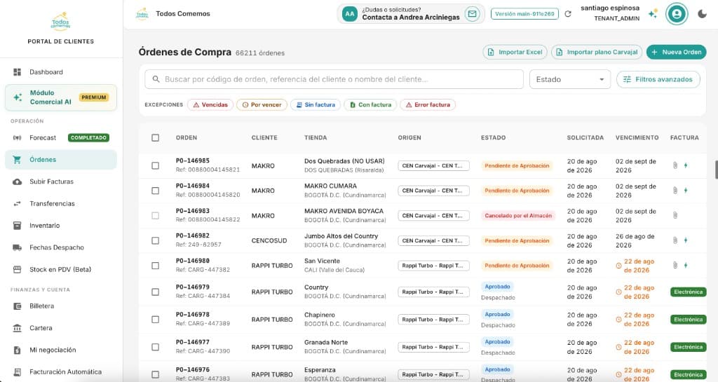The width and height of the screenshot is (718, 382).
Task: Click attachment clip icon for PO-146984
Action: [675, 191]
